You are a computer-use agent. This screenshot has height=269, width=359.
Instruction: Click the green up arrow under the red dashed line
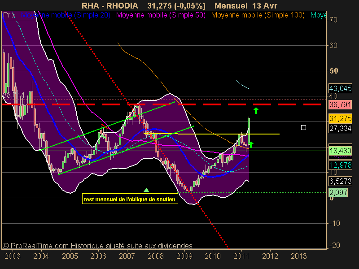point(256,110)
